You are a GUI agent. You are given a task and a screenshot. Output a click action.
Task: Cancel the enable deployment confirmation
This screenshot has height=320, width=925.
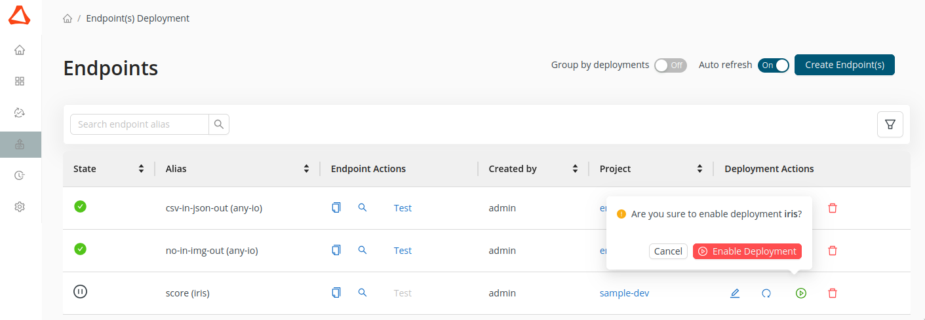click(668, 251)
